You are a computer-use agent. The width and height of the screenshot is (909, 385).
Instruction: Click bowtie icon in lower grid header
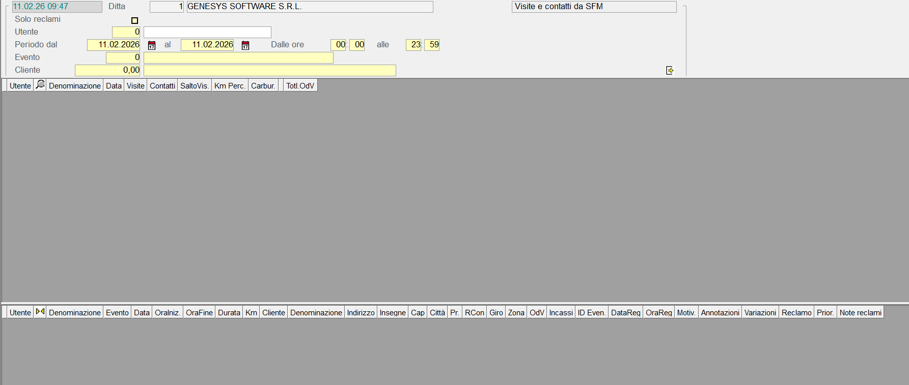[x=40, y=312]
